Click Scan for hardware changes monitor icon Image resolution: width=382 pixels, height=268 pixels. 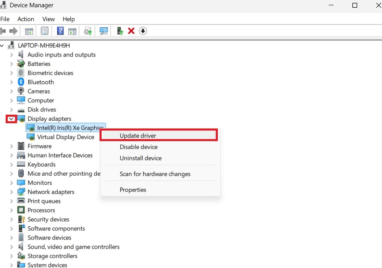(104, 31)
